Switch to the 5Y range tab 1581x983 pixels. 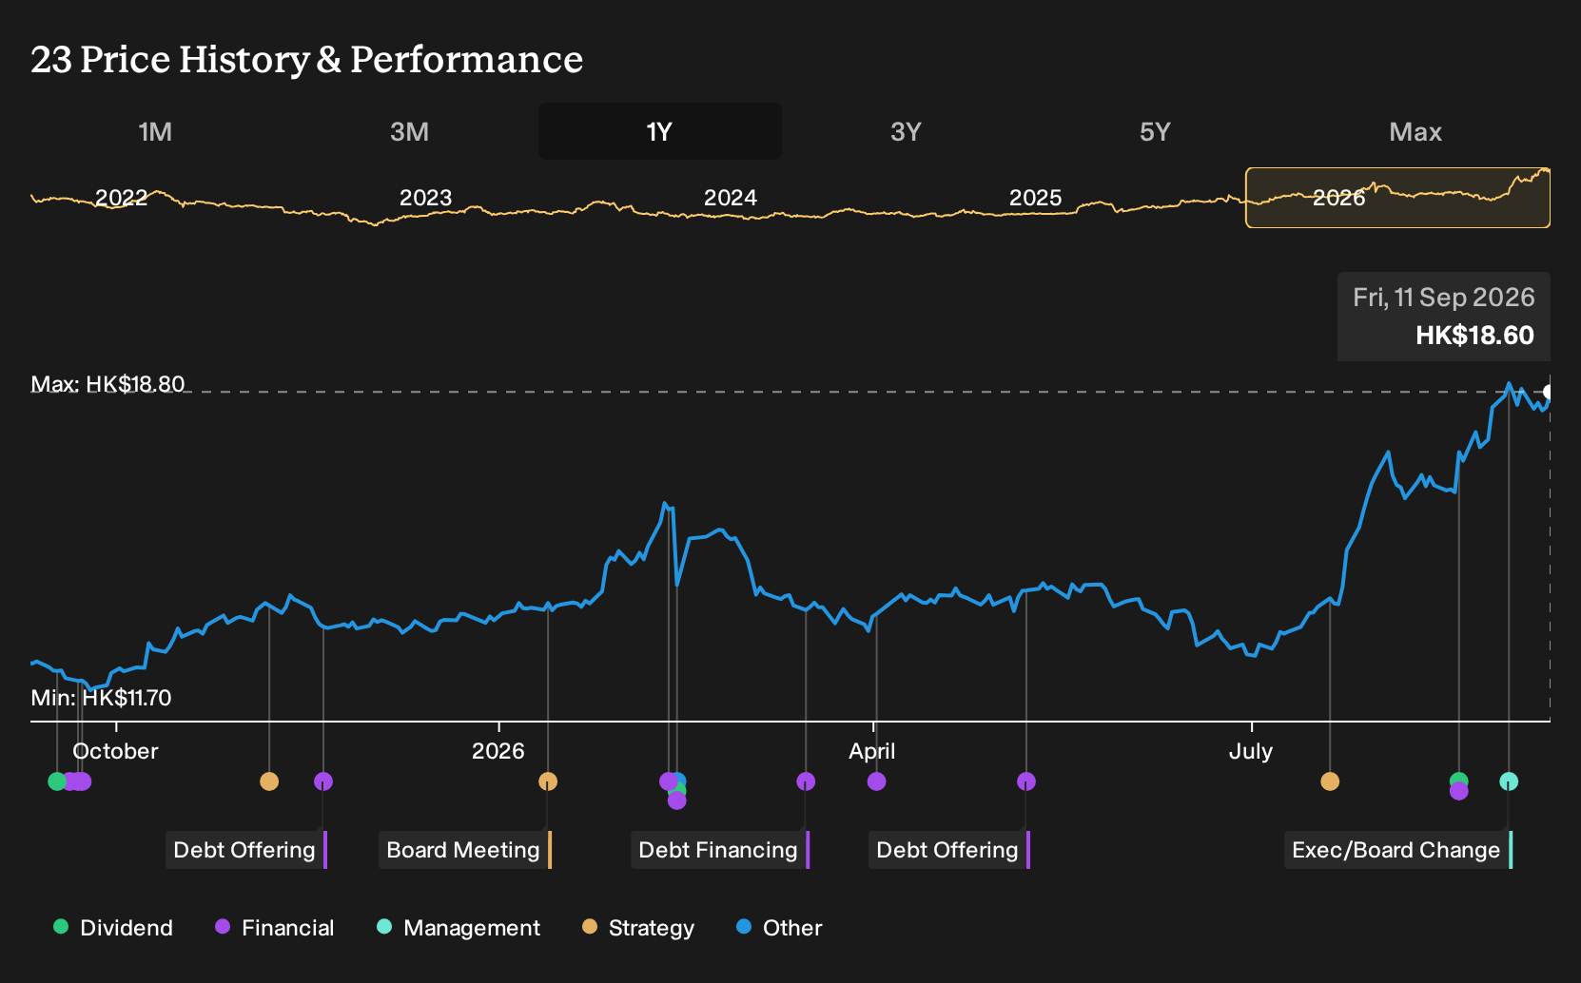coord(1155,131)
